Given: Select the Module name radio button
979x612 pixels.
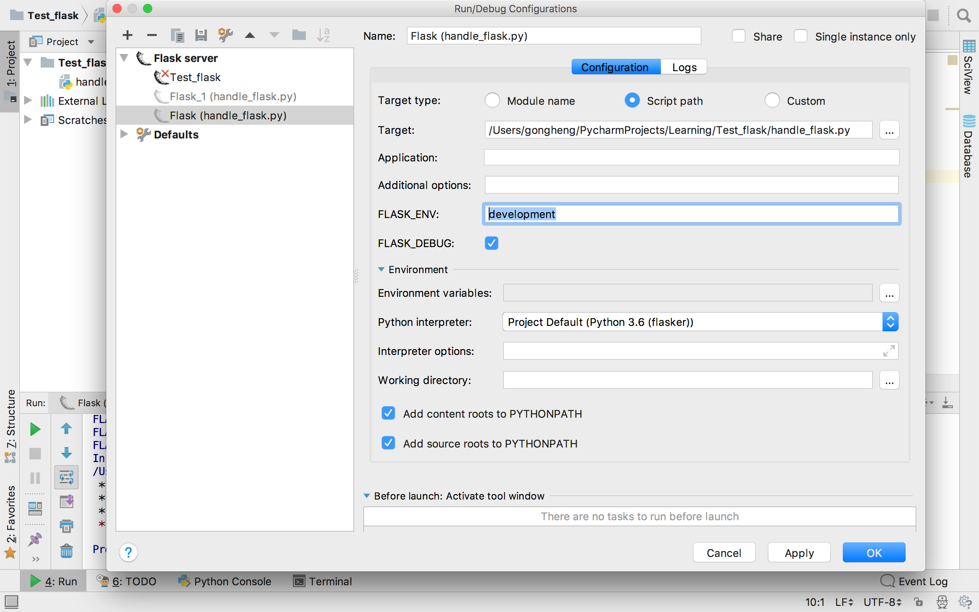Looking at the screenshot, I should (x=492, y=100).
